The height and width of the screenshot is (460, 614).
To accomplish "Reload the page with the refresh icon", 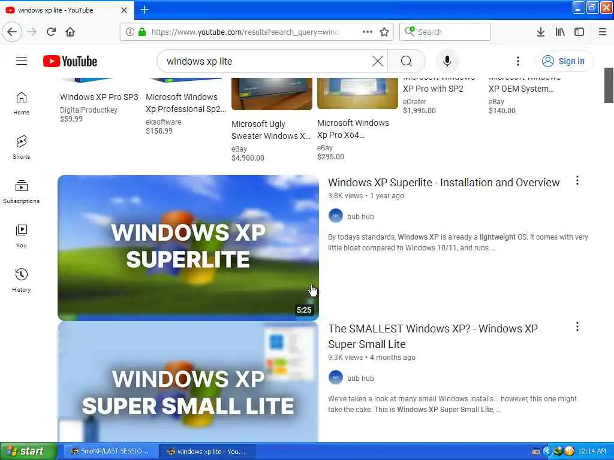I will (x=51, y=32).
